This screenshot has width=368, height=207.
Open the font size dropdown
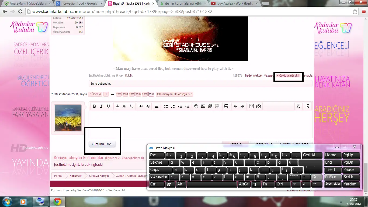tap(124, 106)
